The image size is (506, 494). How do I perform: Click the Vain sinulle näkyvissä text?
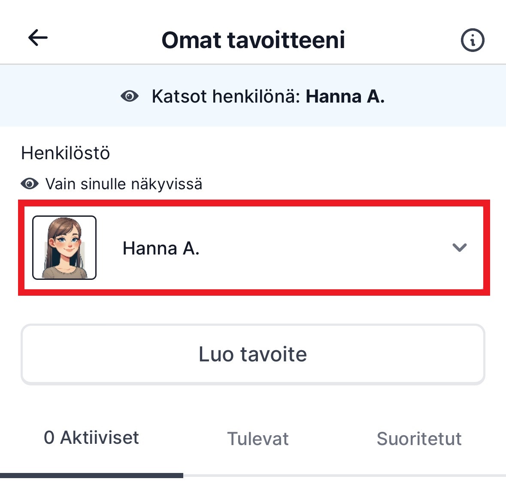click(124, 184)
